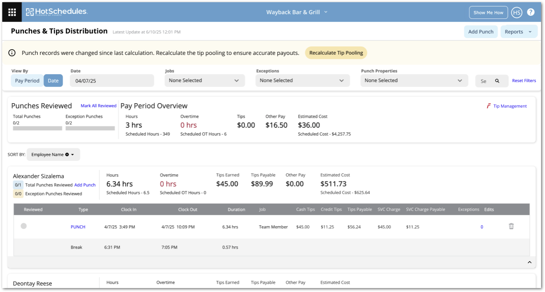Click the HotSchedules logo
Viewport: 545px width, 292px height.
coord(56,12)
